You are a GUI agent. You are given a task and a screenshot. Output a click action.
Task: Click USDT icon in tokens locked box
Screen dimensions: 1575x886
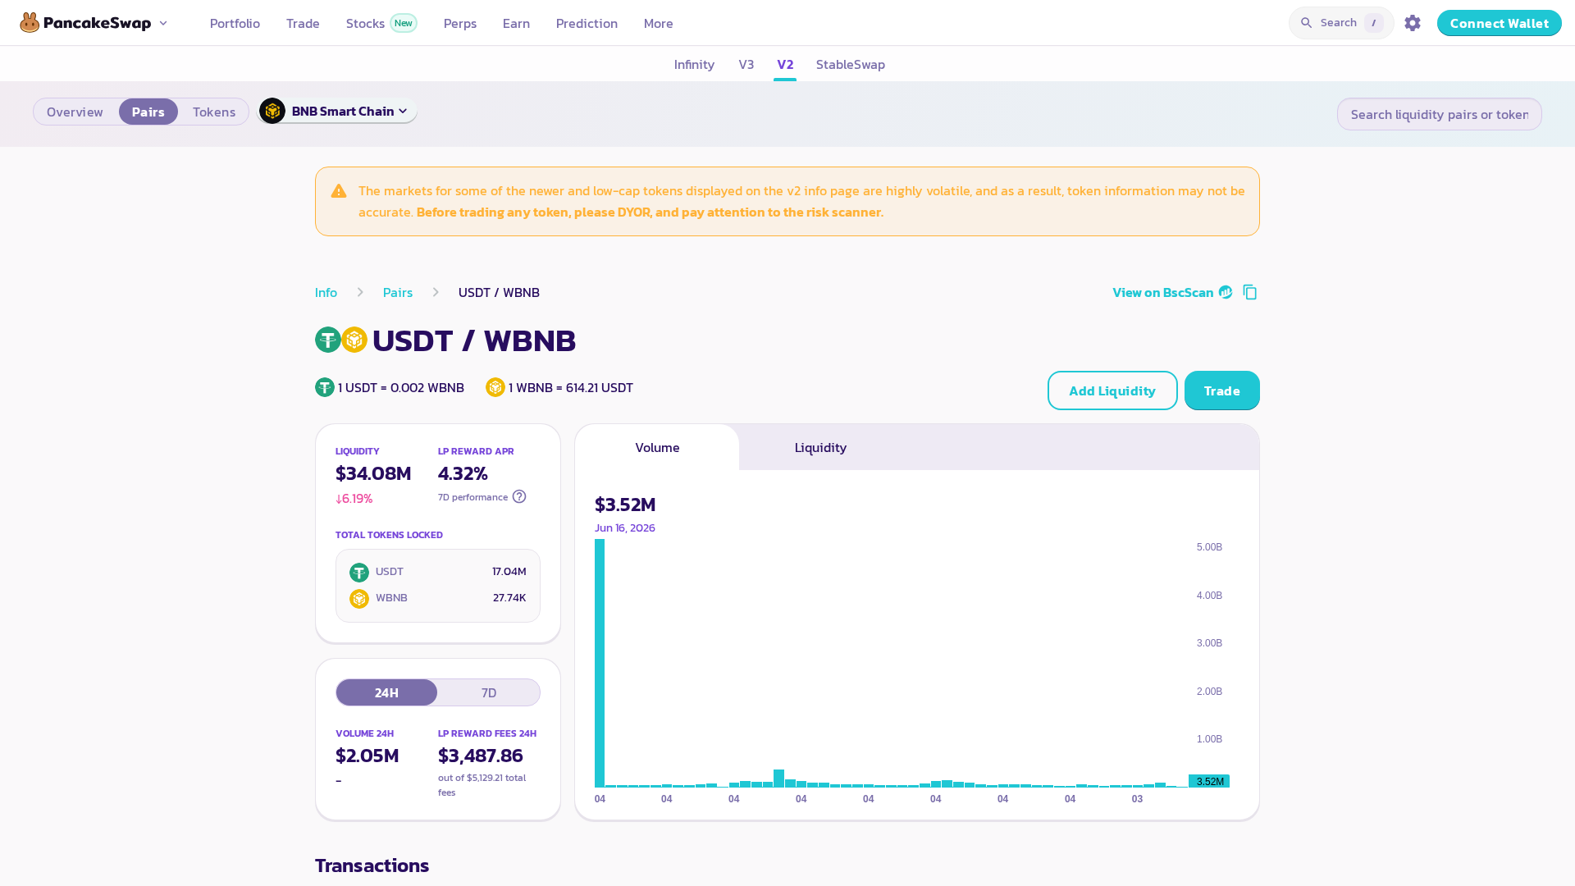tap(359, 573)
